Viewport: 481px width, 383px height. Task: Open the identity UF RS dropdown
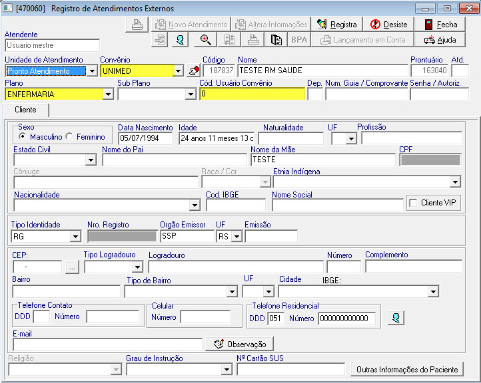[237, 236]
